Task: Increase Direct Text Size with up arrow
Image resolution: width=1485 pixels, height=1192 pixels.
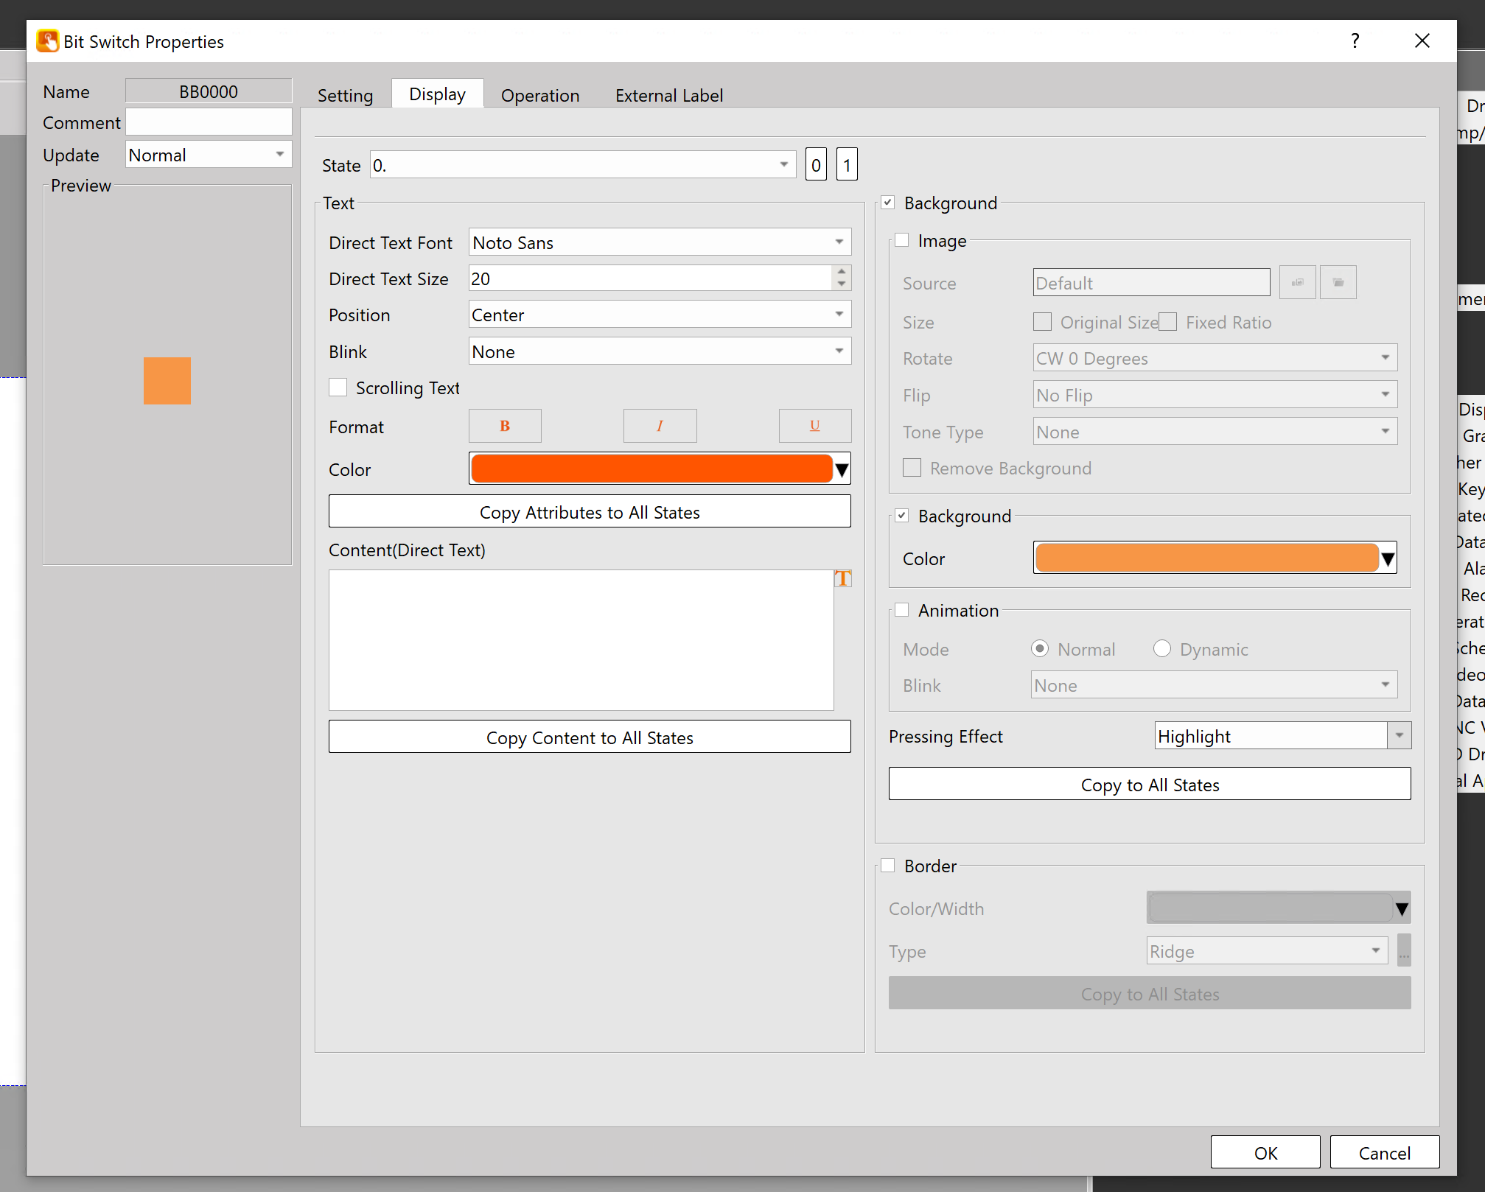Action: pos(841,272)
